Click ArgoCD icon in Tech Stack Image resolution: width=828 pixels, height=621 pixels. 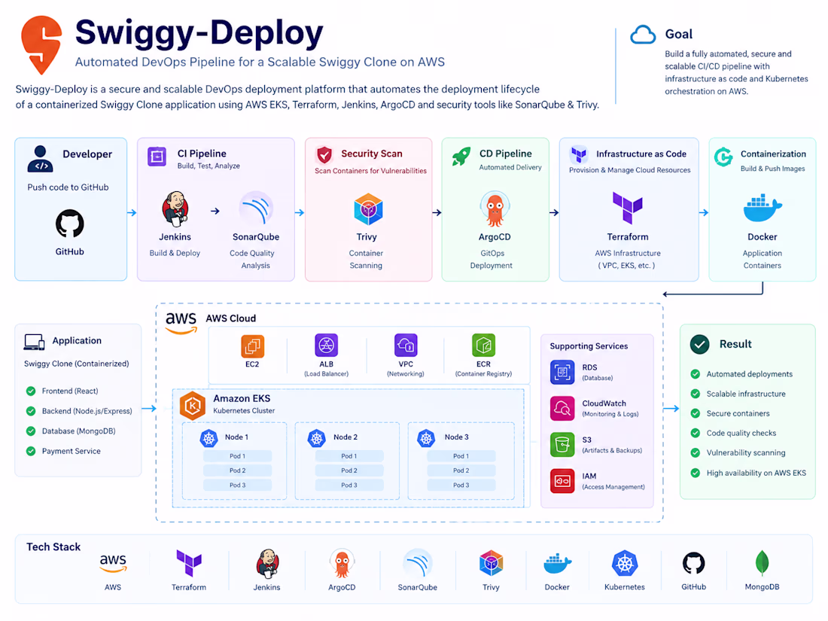point(342,564)
